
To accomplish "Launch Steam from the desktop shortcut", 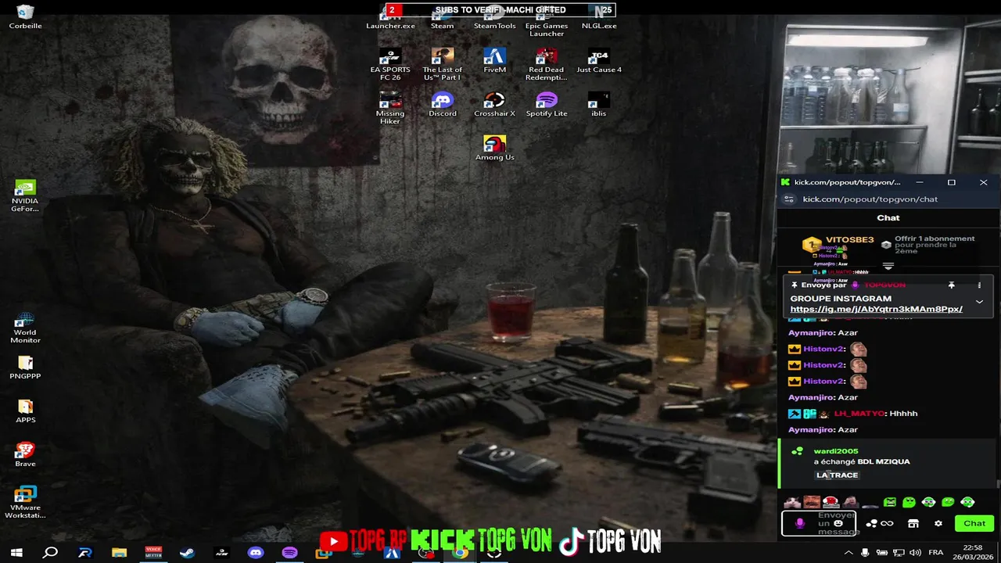I will (x=442, y=20).
